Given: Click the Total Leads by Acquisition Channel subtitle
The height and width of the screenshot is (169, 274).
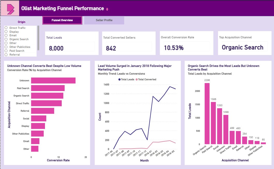Looking at the screenshot, I should (210, 74).
